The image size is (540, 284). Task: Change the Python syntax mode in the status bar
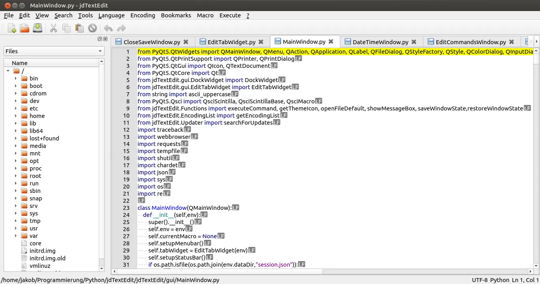click(x=499, y=280)
